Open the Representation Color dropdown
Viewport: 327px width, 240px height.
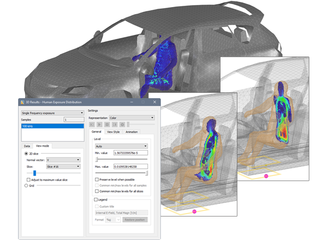(131, 118)
